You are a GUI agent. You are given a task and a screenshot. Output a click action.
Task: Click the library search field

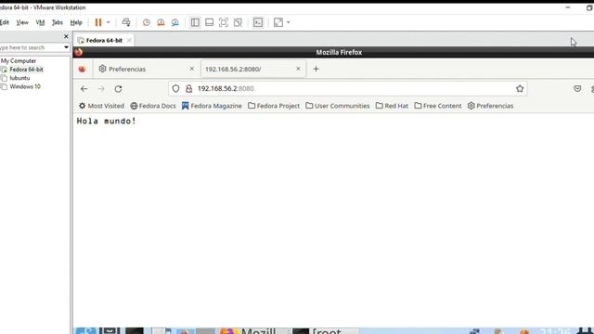(31, 47)
